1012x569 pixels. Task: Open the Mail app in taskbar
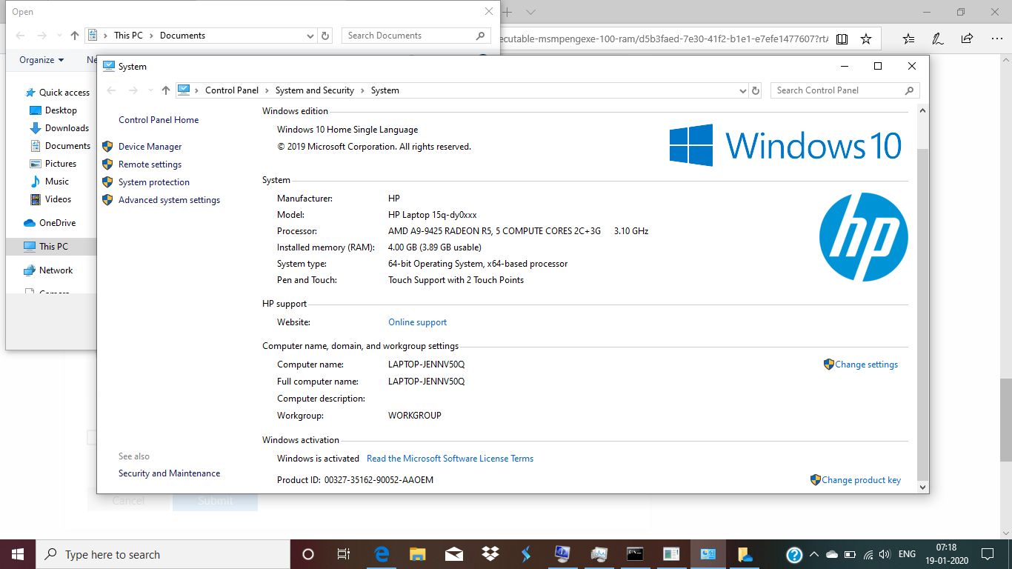[453, 554]
